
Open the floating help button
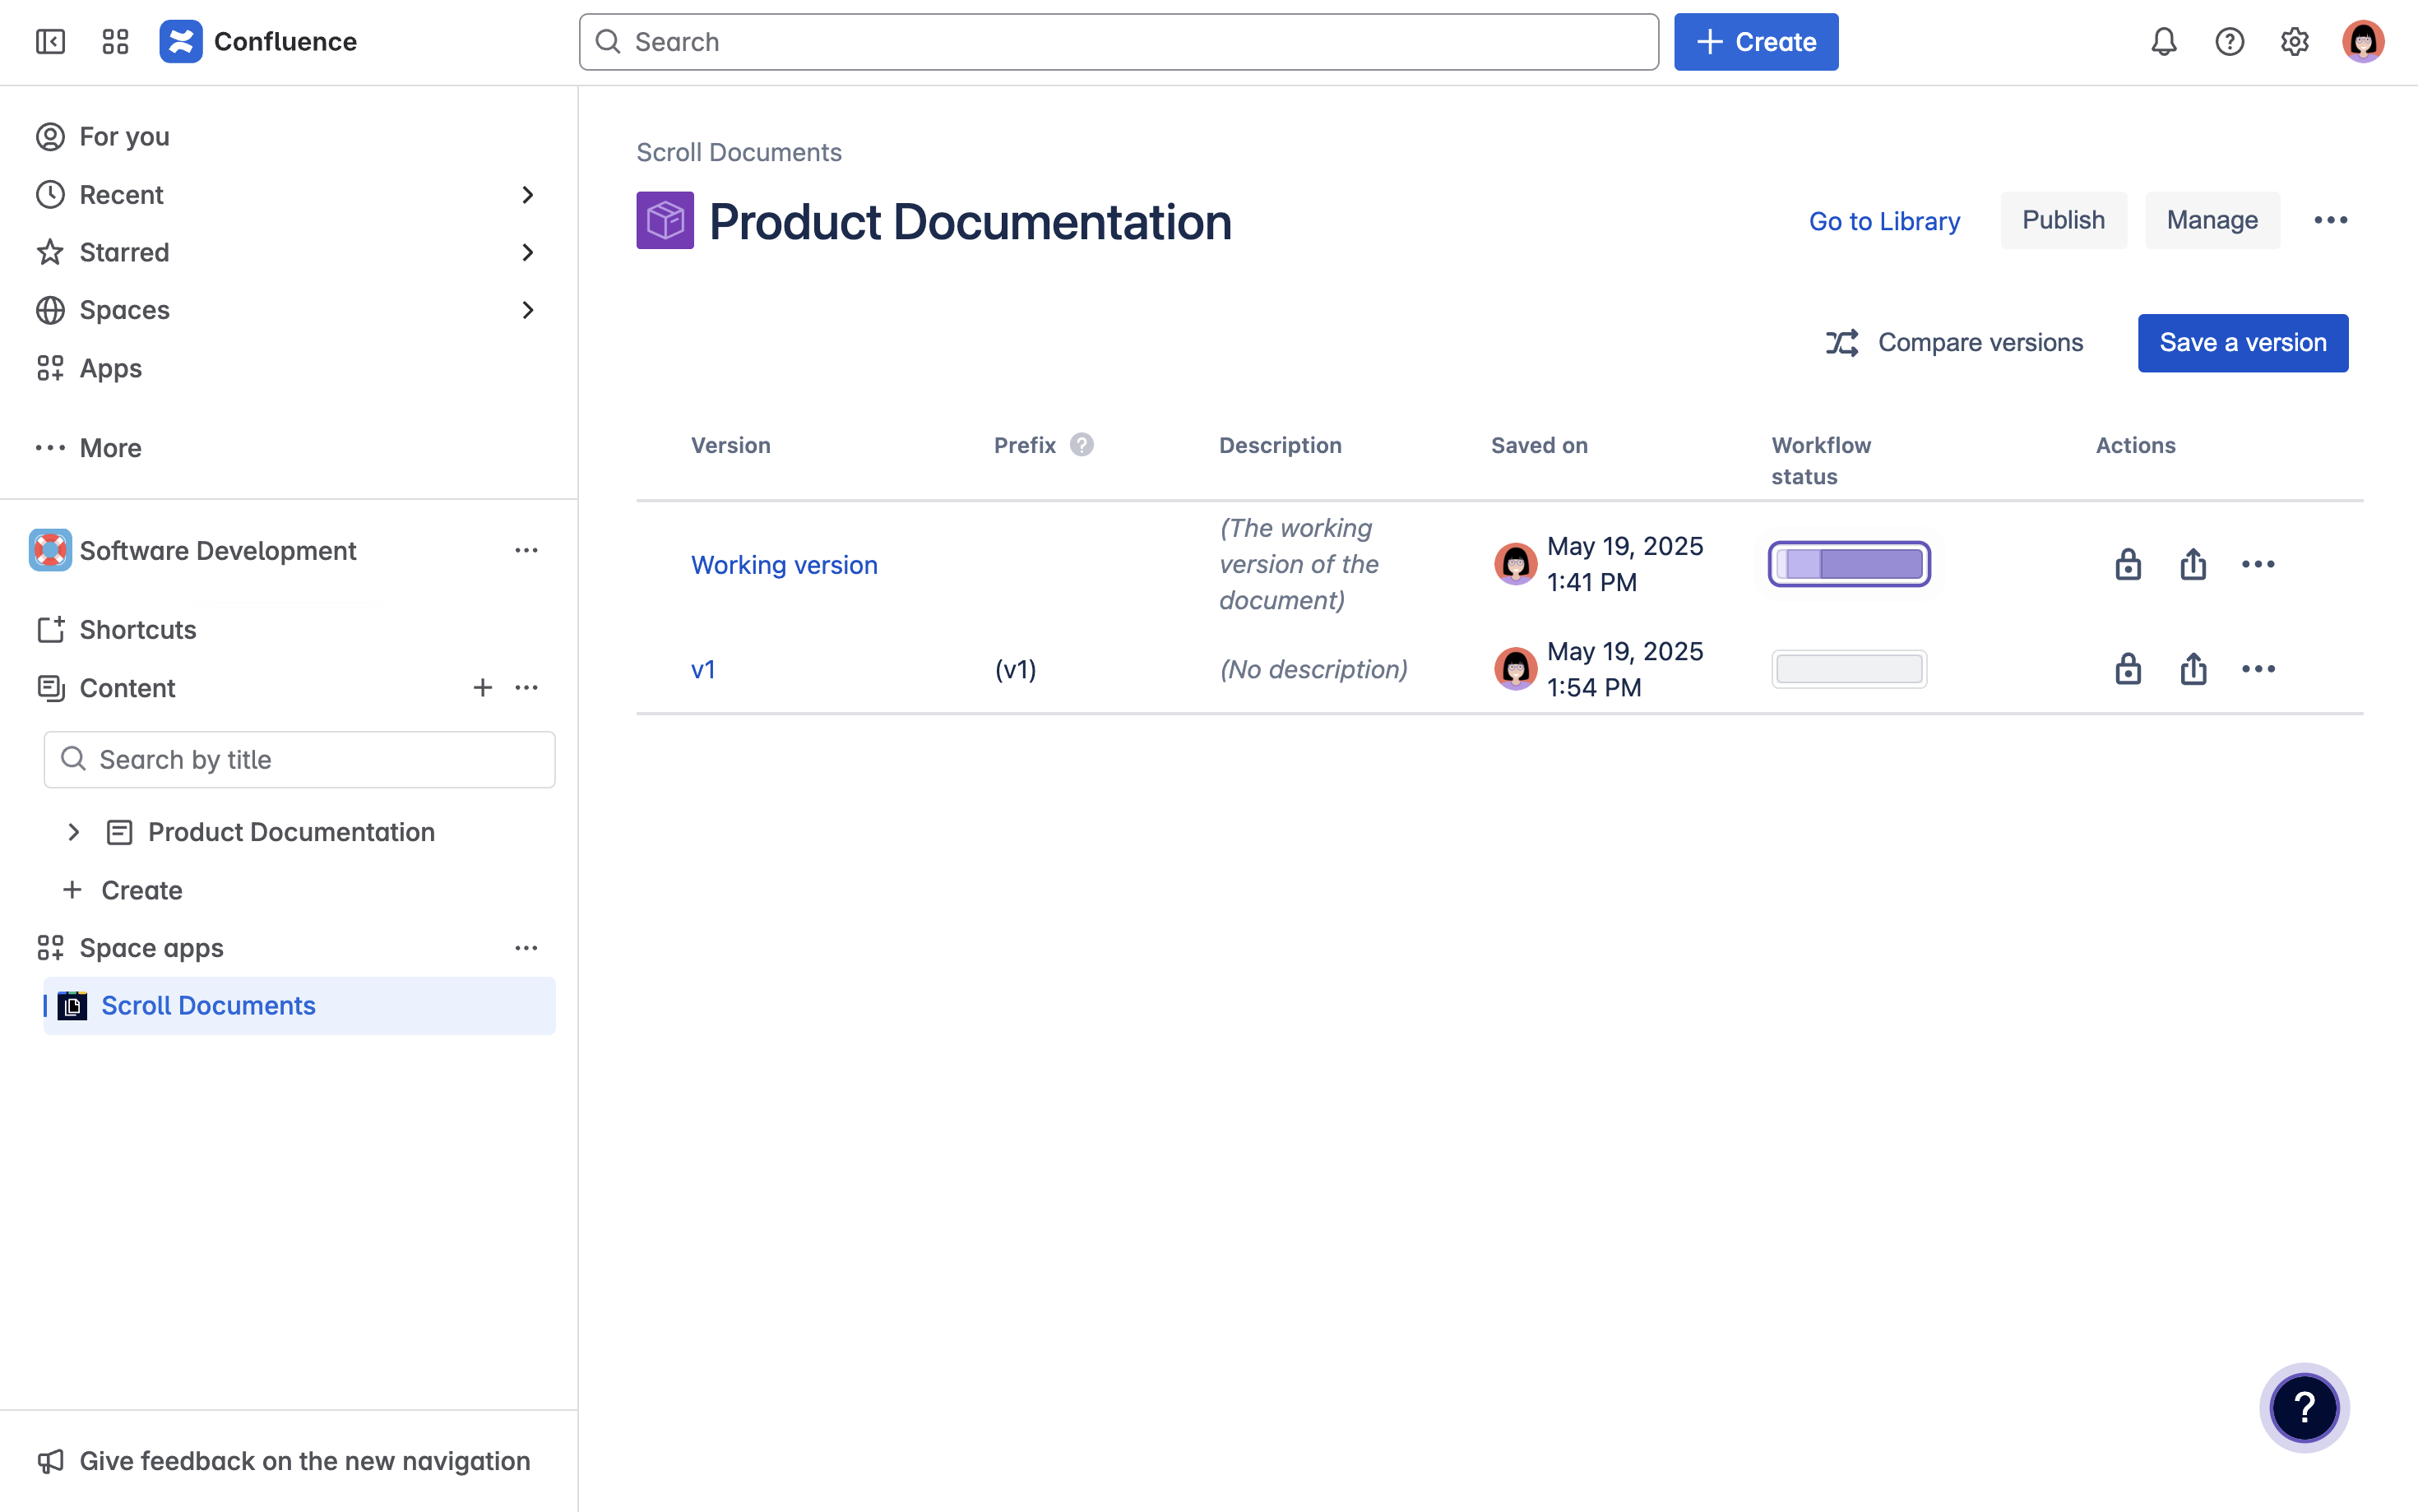[2304, 1408]
